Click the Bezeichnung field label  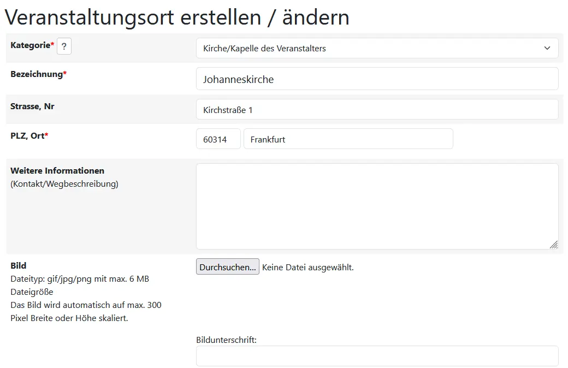(x=37, y=74)
